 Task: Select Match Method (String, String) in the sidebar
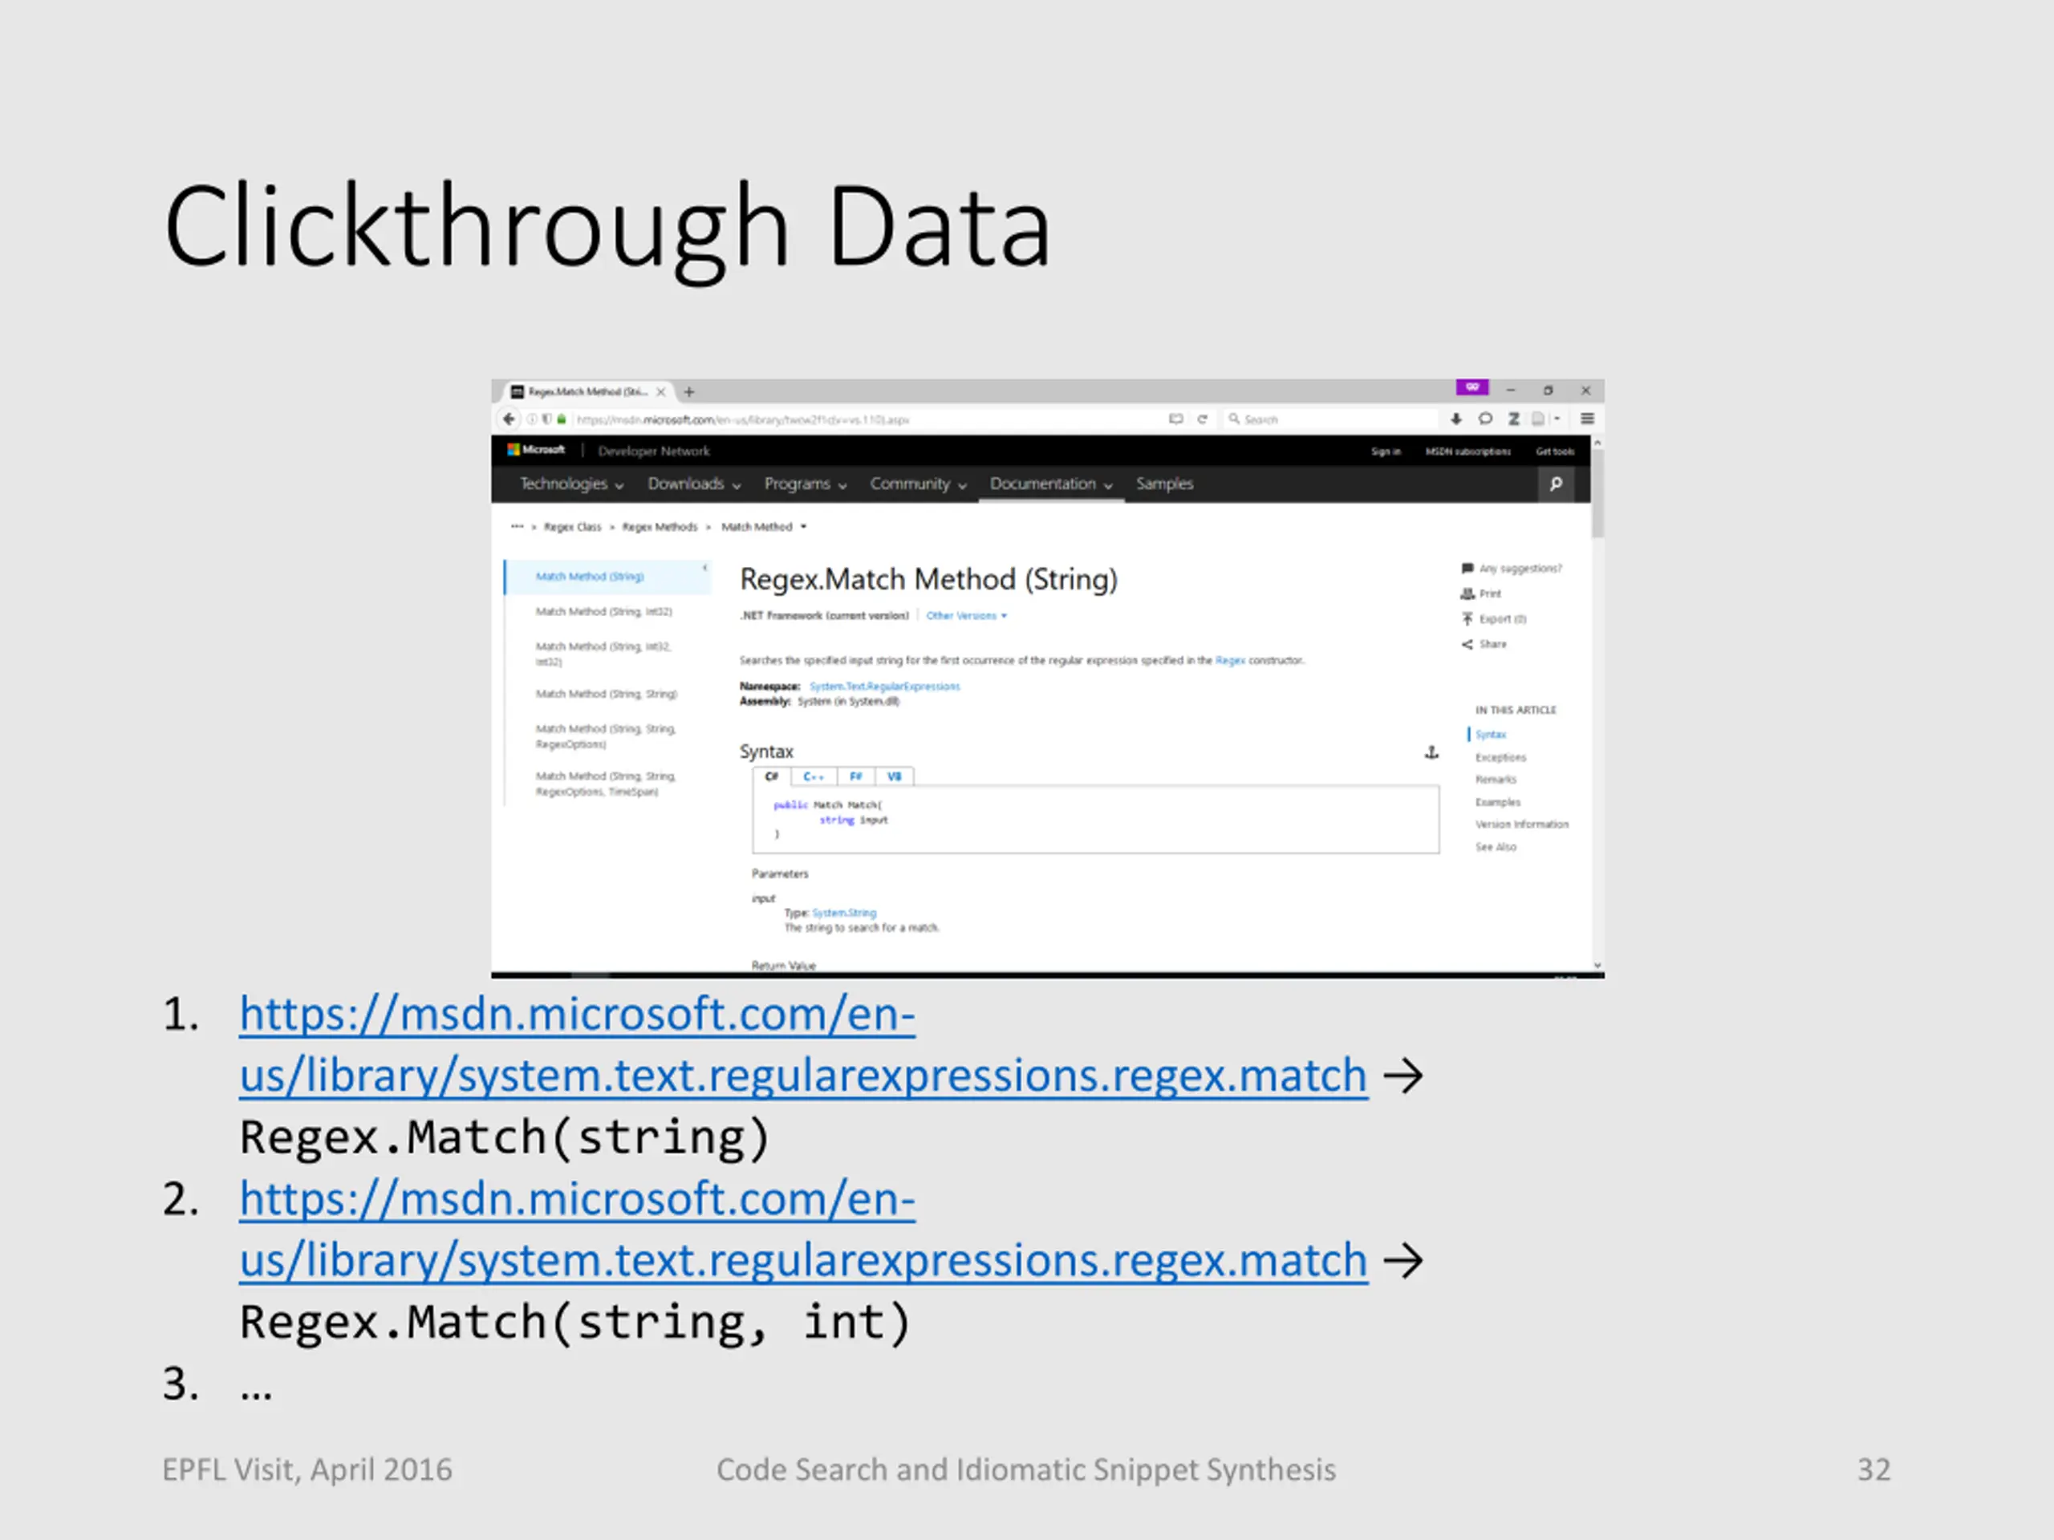click(x=606, y=694)
